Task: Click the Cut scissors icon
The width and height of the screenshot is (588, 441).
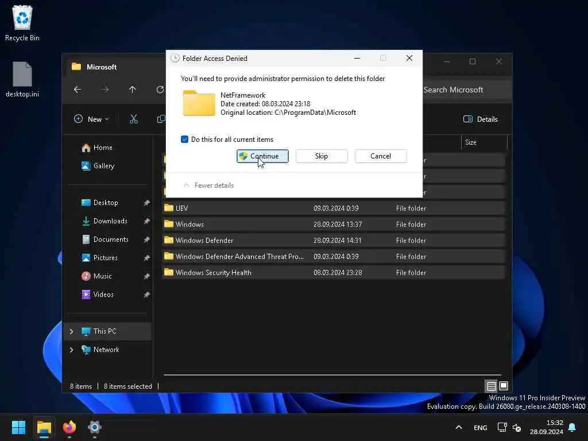Action: (x=133, y=119)
